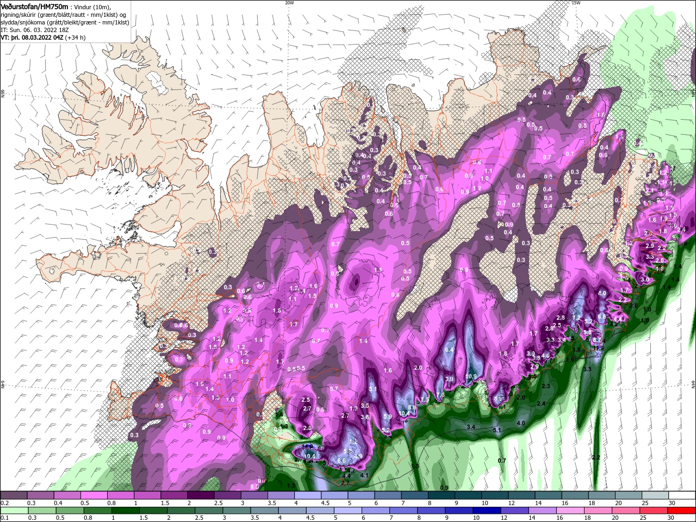Click the 7.6 value on the south coast
The width and height of the screenshot is (696, 522).
pos(440,395)
